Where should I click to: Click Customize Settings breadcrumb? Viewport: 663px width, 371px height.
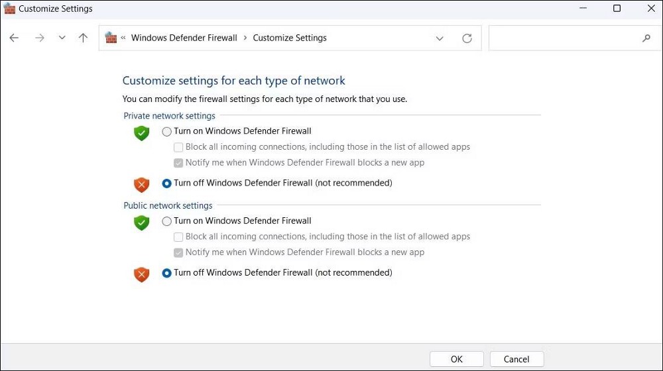pos(290,38)
